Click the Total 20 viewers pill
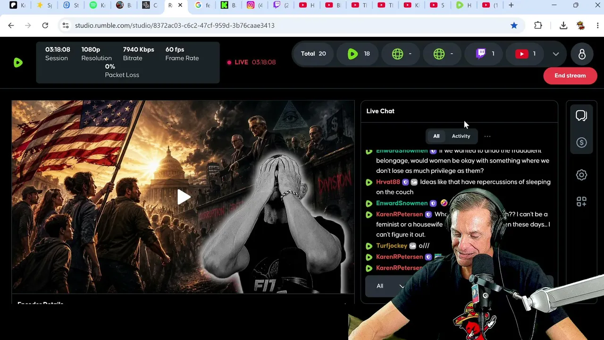This screenshot has height=340, width=604. [313, 54]
